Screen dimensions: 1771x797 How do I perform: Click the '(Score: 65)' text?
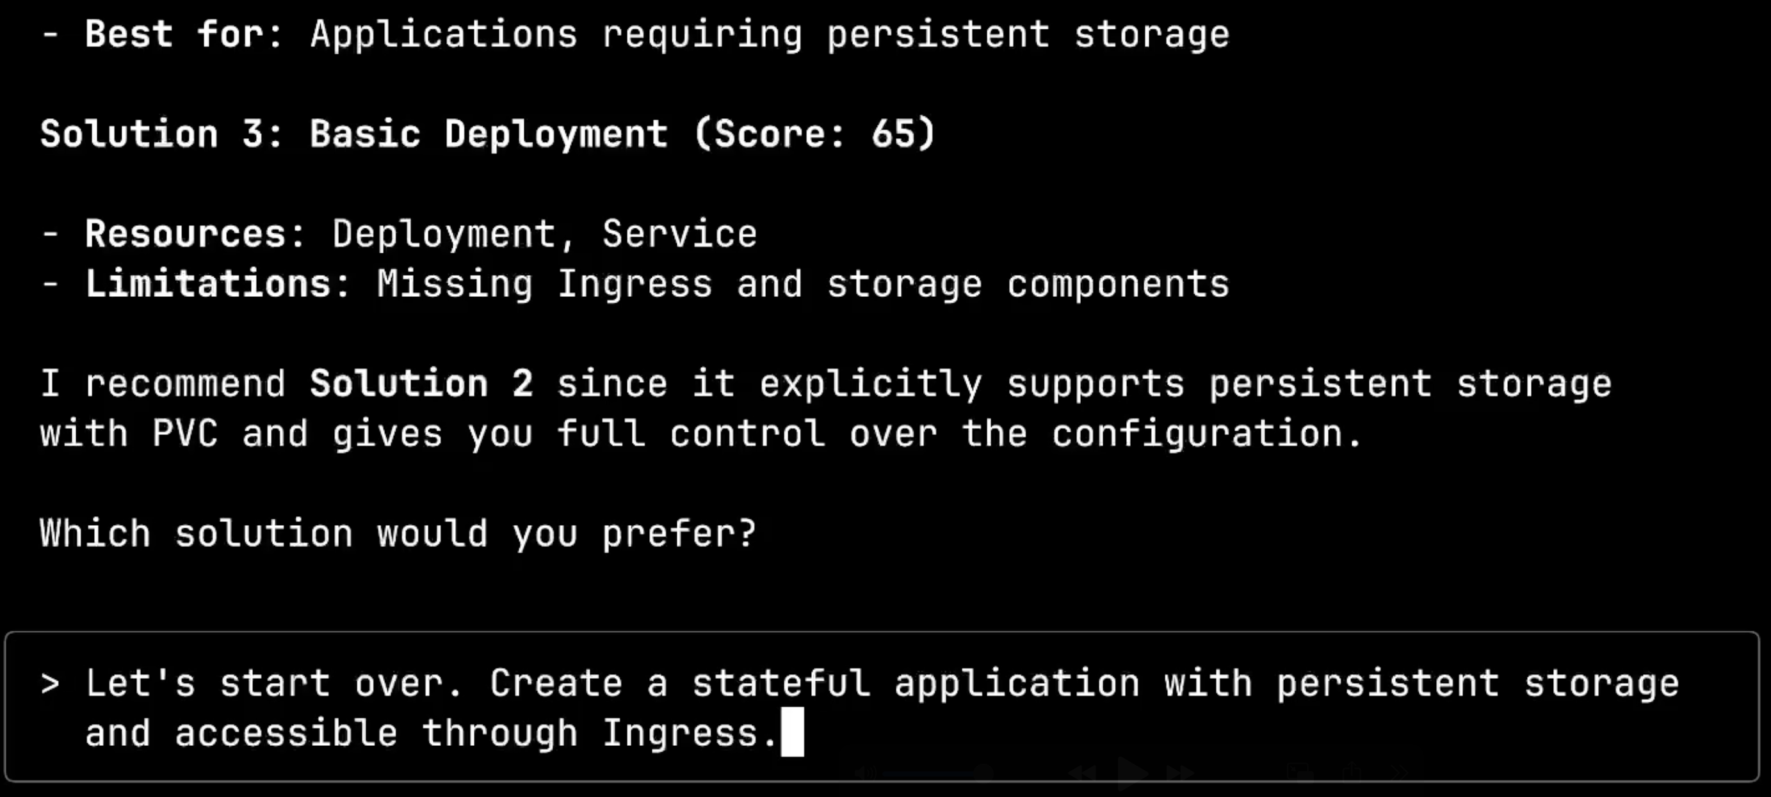pos(814,133)
